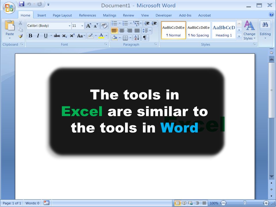
Task: Open Customize Quick Access Toolbar dropdown
Action: point(48,4)
